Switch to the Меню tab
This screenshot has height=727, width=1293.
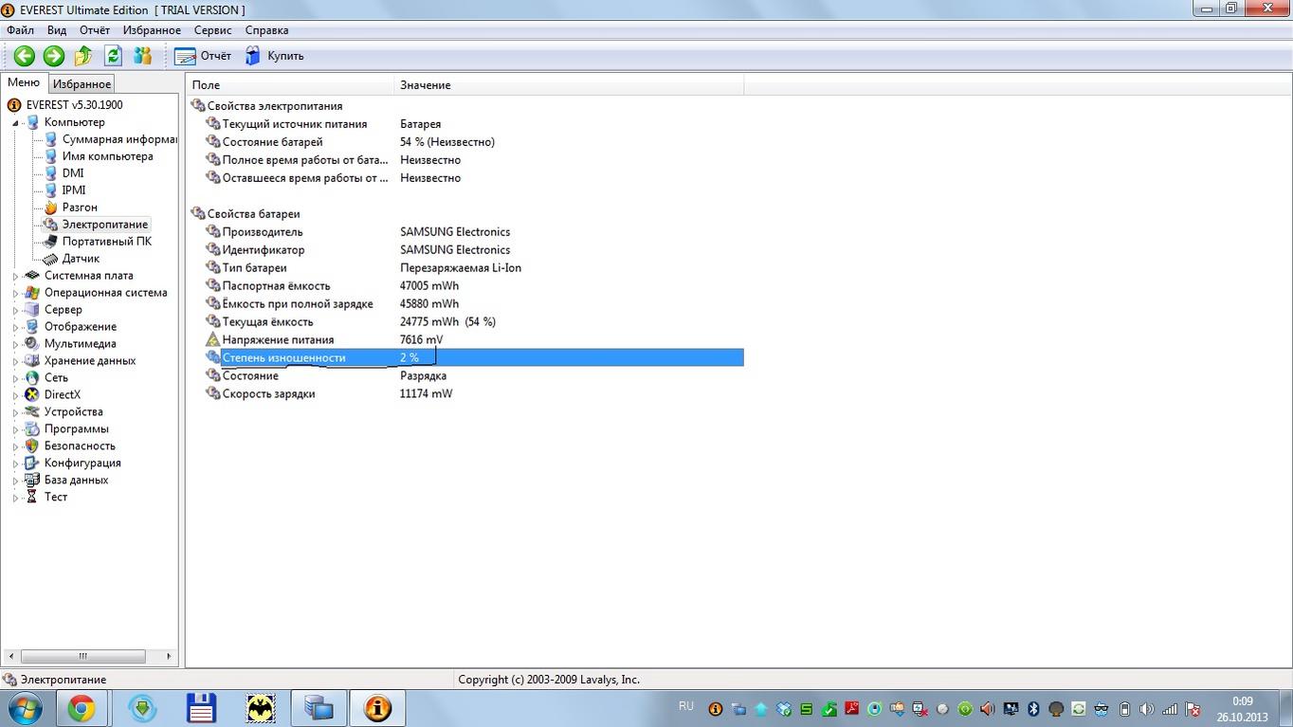pyautogui.click(x=24, y=82)
